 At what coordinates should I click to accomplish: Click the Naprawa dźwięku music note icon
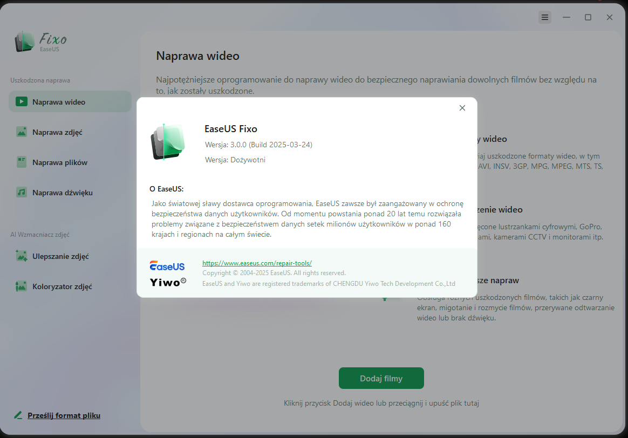pos(22,192)
